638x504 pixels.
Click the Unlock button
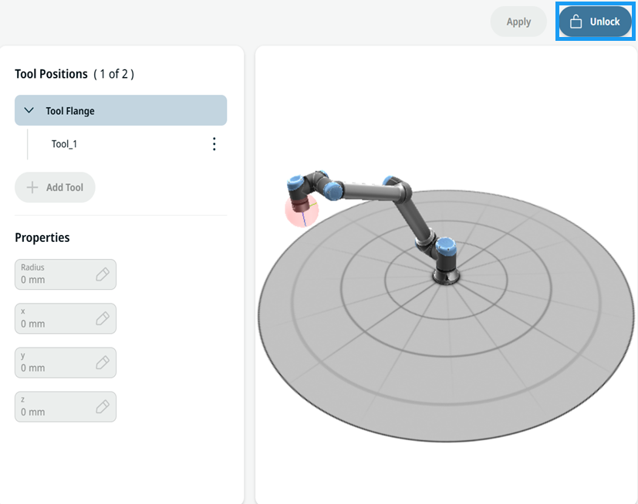tap(595, 22)
